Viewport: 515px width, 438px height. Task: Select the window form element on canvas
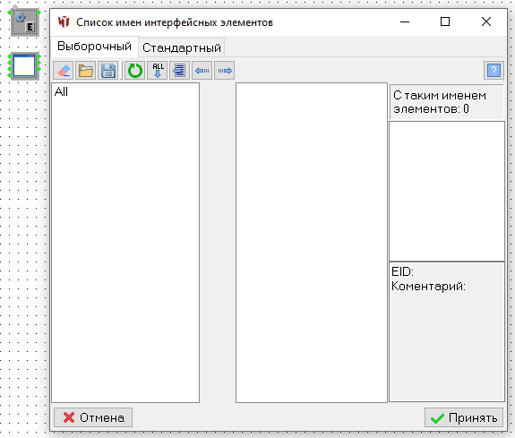pos(24,66)
